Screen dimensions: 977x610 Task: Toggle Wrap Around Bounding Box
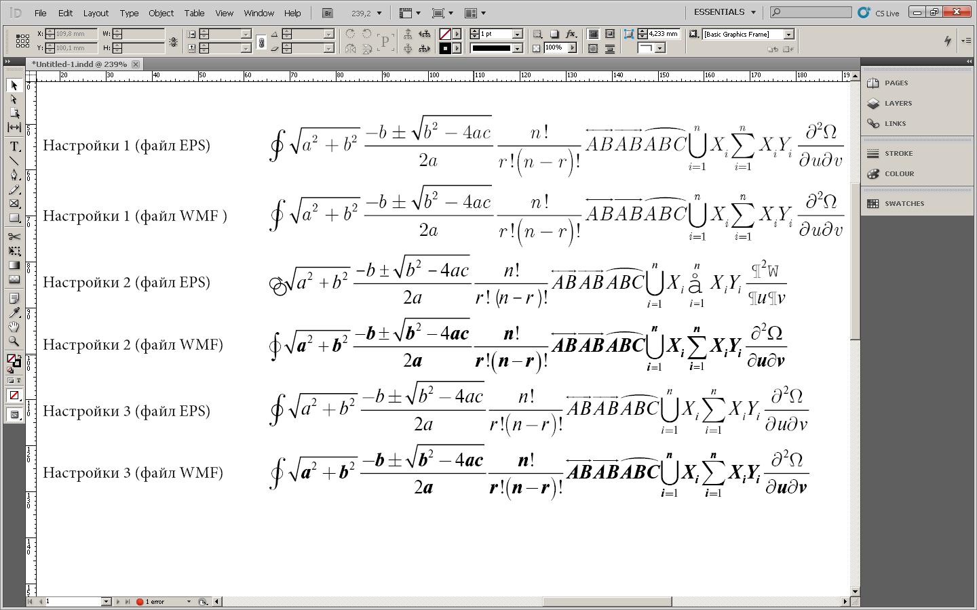tap(609, 34)
